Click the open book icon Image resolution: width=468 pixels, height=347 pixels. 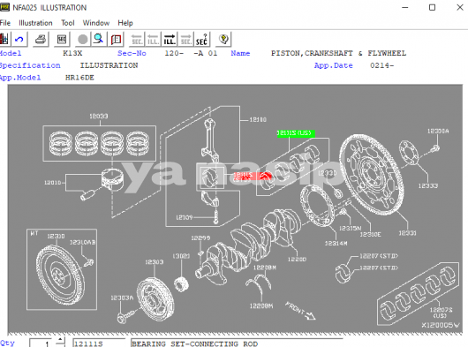click(x=116, y=40)
